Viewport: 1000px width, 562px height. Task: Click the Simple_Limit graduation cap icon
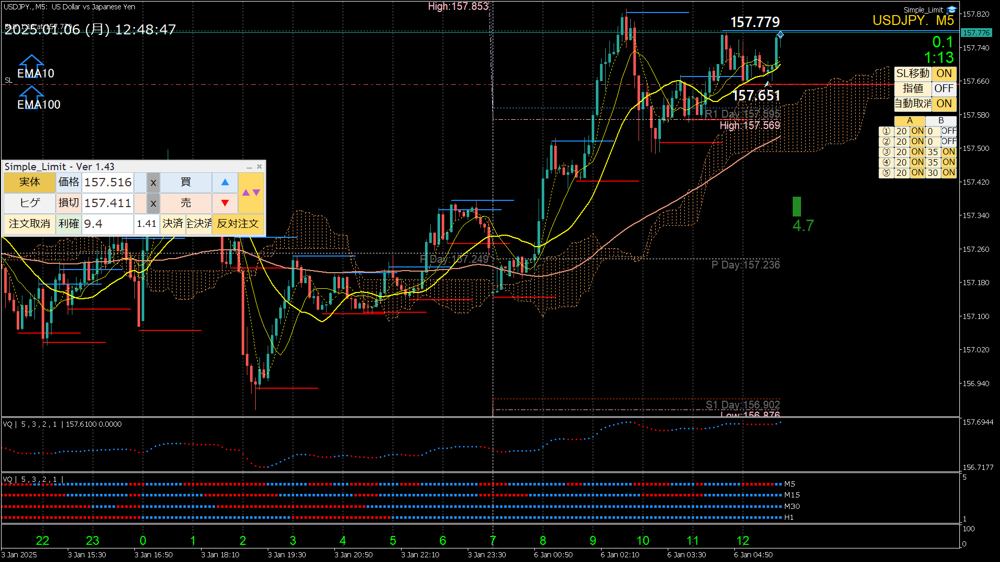click(952, 9)
